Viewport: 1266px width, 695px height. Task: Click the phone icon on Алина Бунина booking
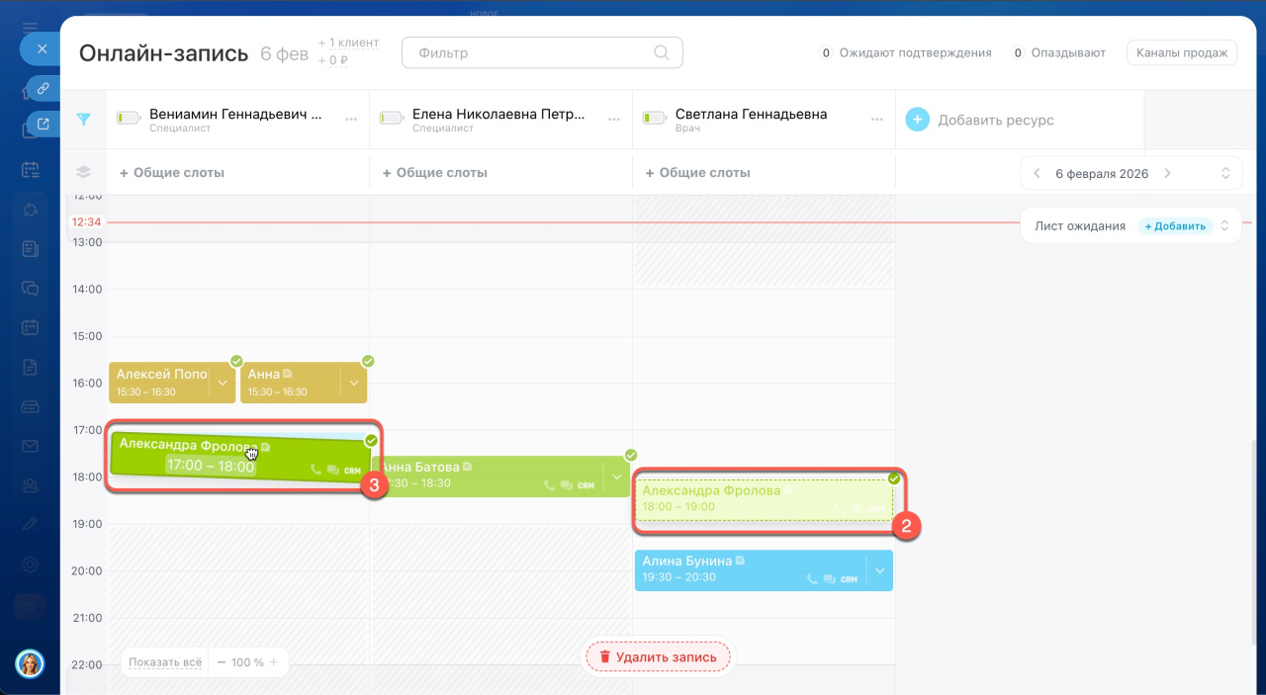(812, 579)
